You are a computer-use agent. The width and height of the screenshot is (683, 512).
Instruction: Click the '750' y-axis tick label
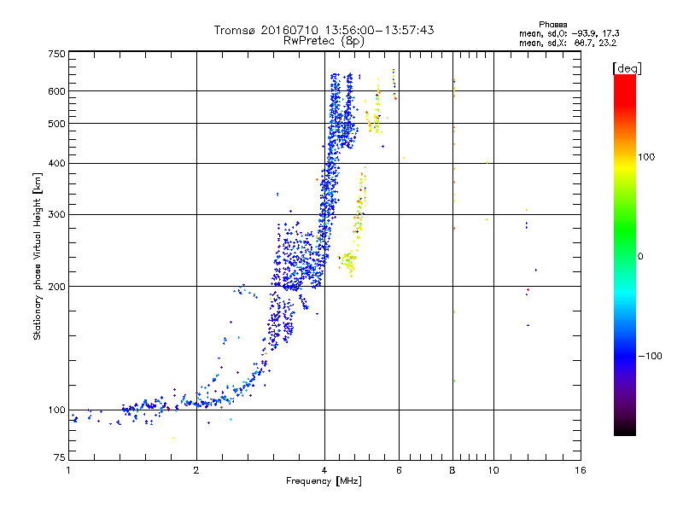pyautogui.click(x=56, y=54)
